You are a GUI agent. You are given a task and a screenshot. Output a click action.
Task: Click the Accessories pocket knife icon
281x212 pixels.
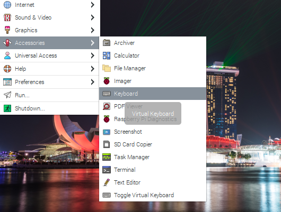coord(7,43)
